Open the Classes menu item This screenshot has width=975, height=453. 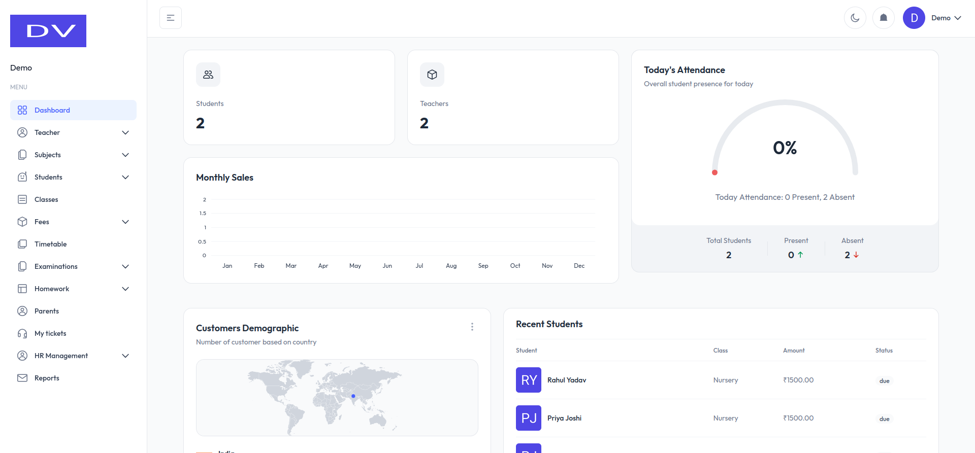click(x=73, y=199)
